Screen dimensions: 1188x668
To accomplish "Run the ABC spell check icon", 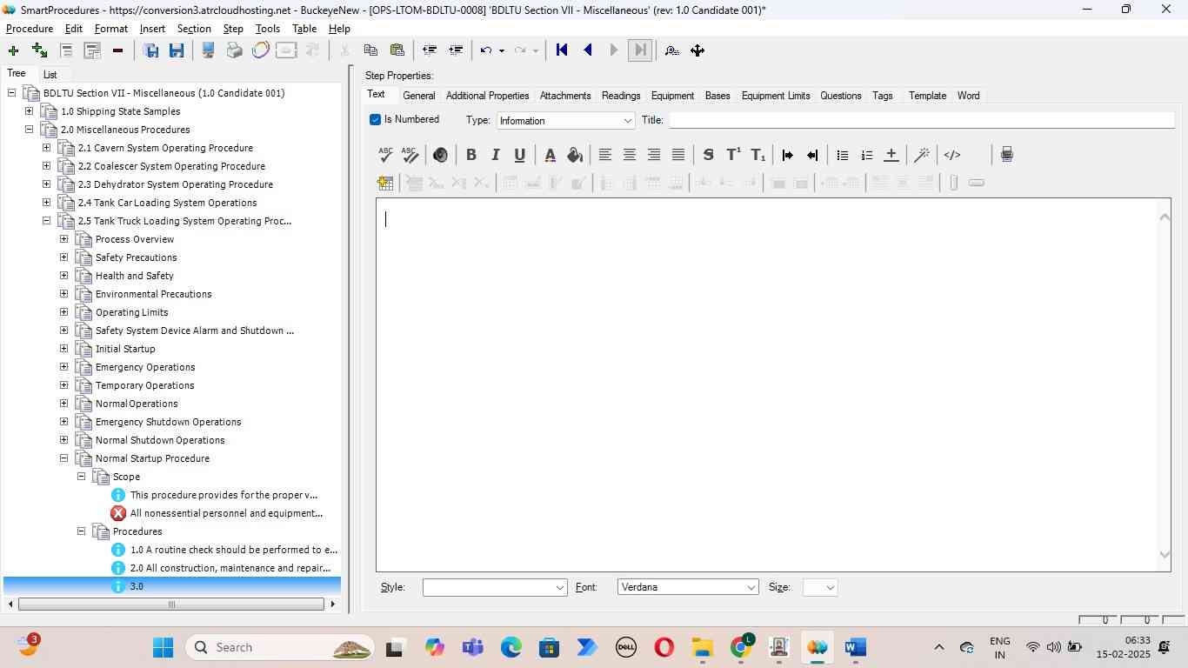I will coord(385,155).
